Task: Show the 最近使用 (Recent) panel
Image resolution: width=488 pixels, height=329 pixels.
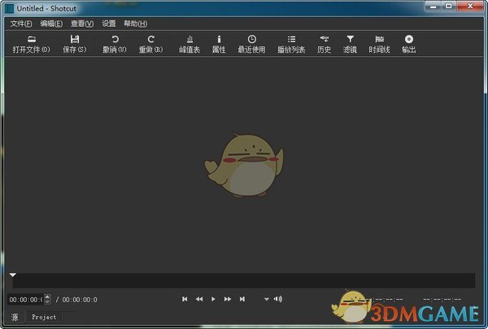Action: [x=251, y=44]
